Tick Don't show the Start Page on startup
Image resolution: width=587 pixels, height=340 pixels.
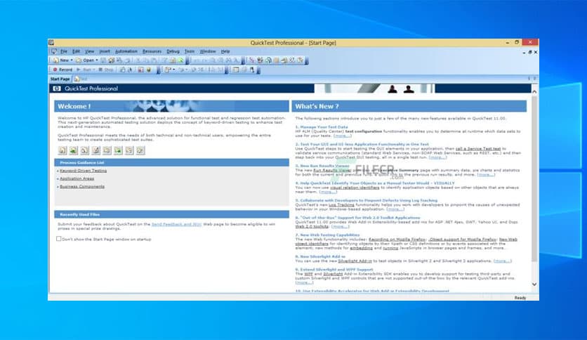point(59,239)
